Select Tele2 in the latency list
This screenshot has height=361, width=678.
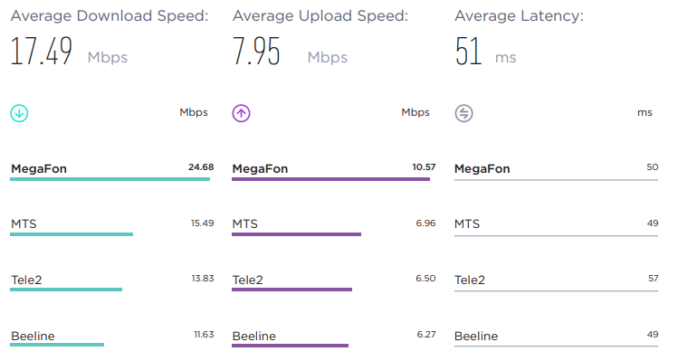(470, 280)
